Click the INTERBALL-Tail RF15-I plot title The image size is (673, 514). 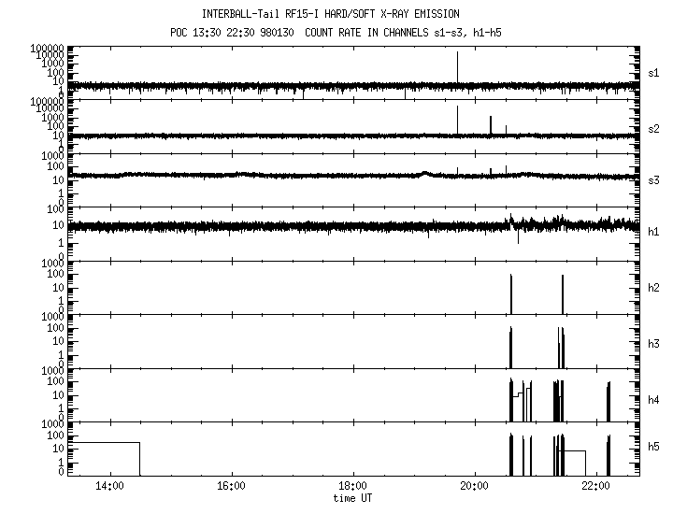tap(330, 14)
